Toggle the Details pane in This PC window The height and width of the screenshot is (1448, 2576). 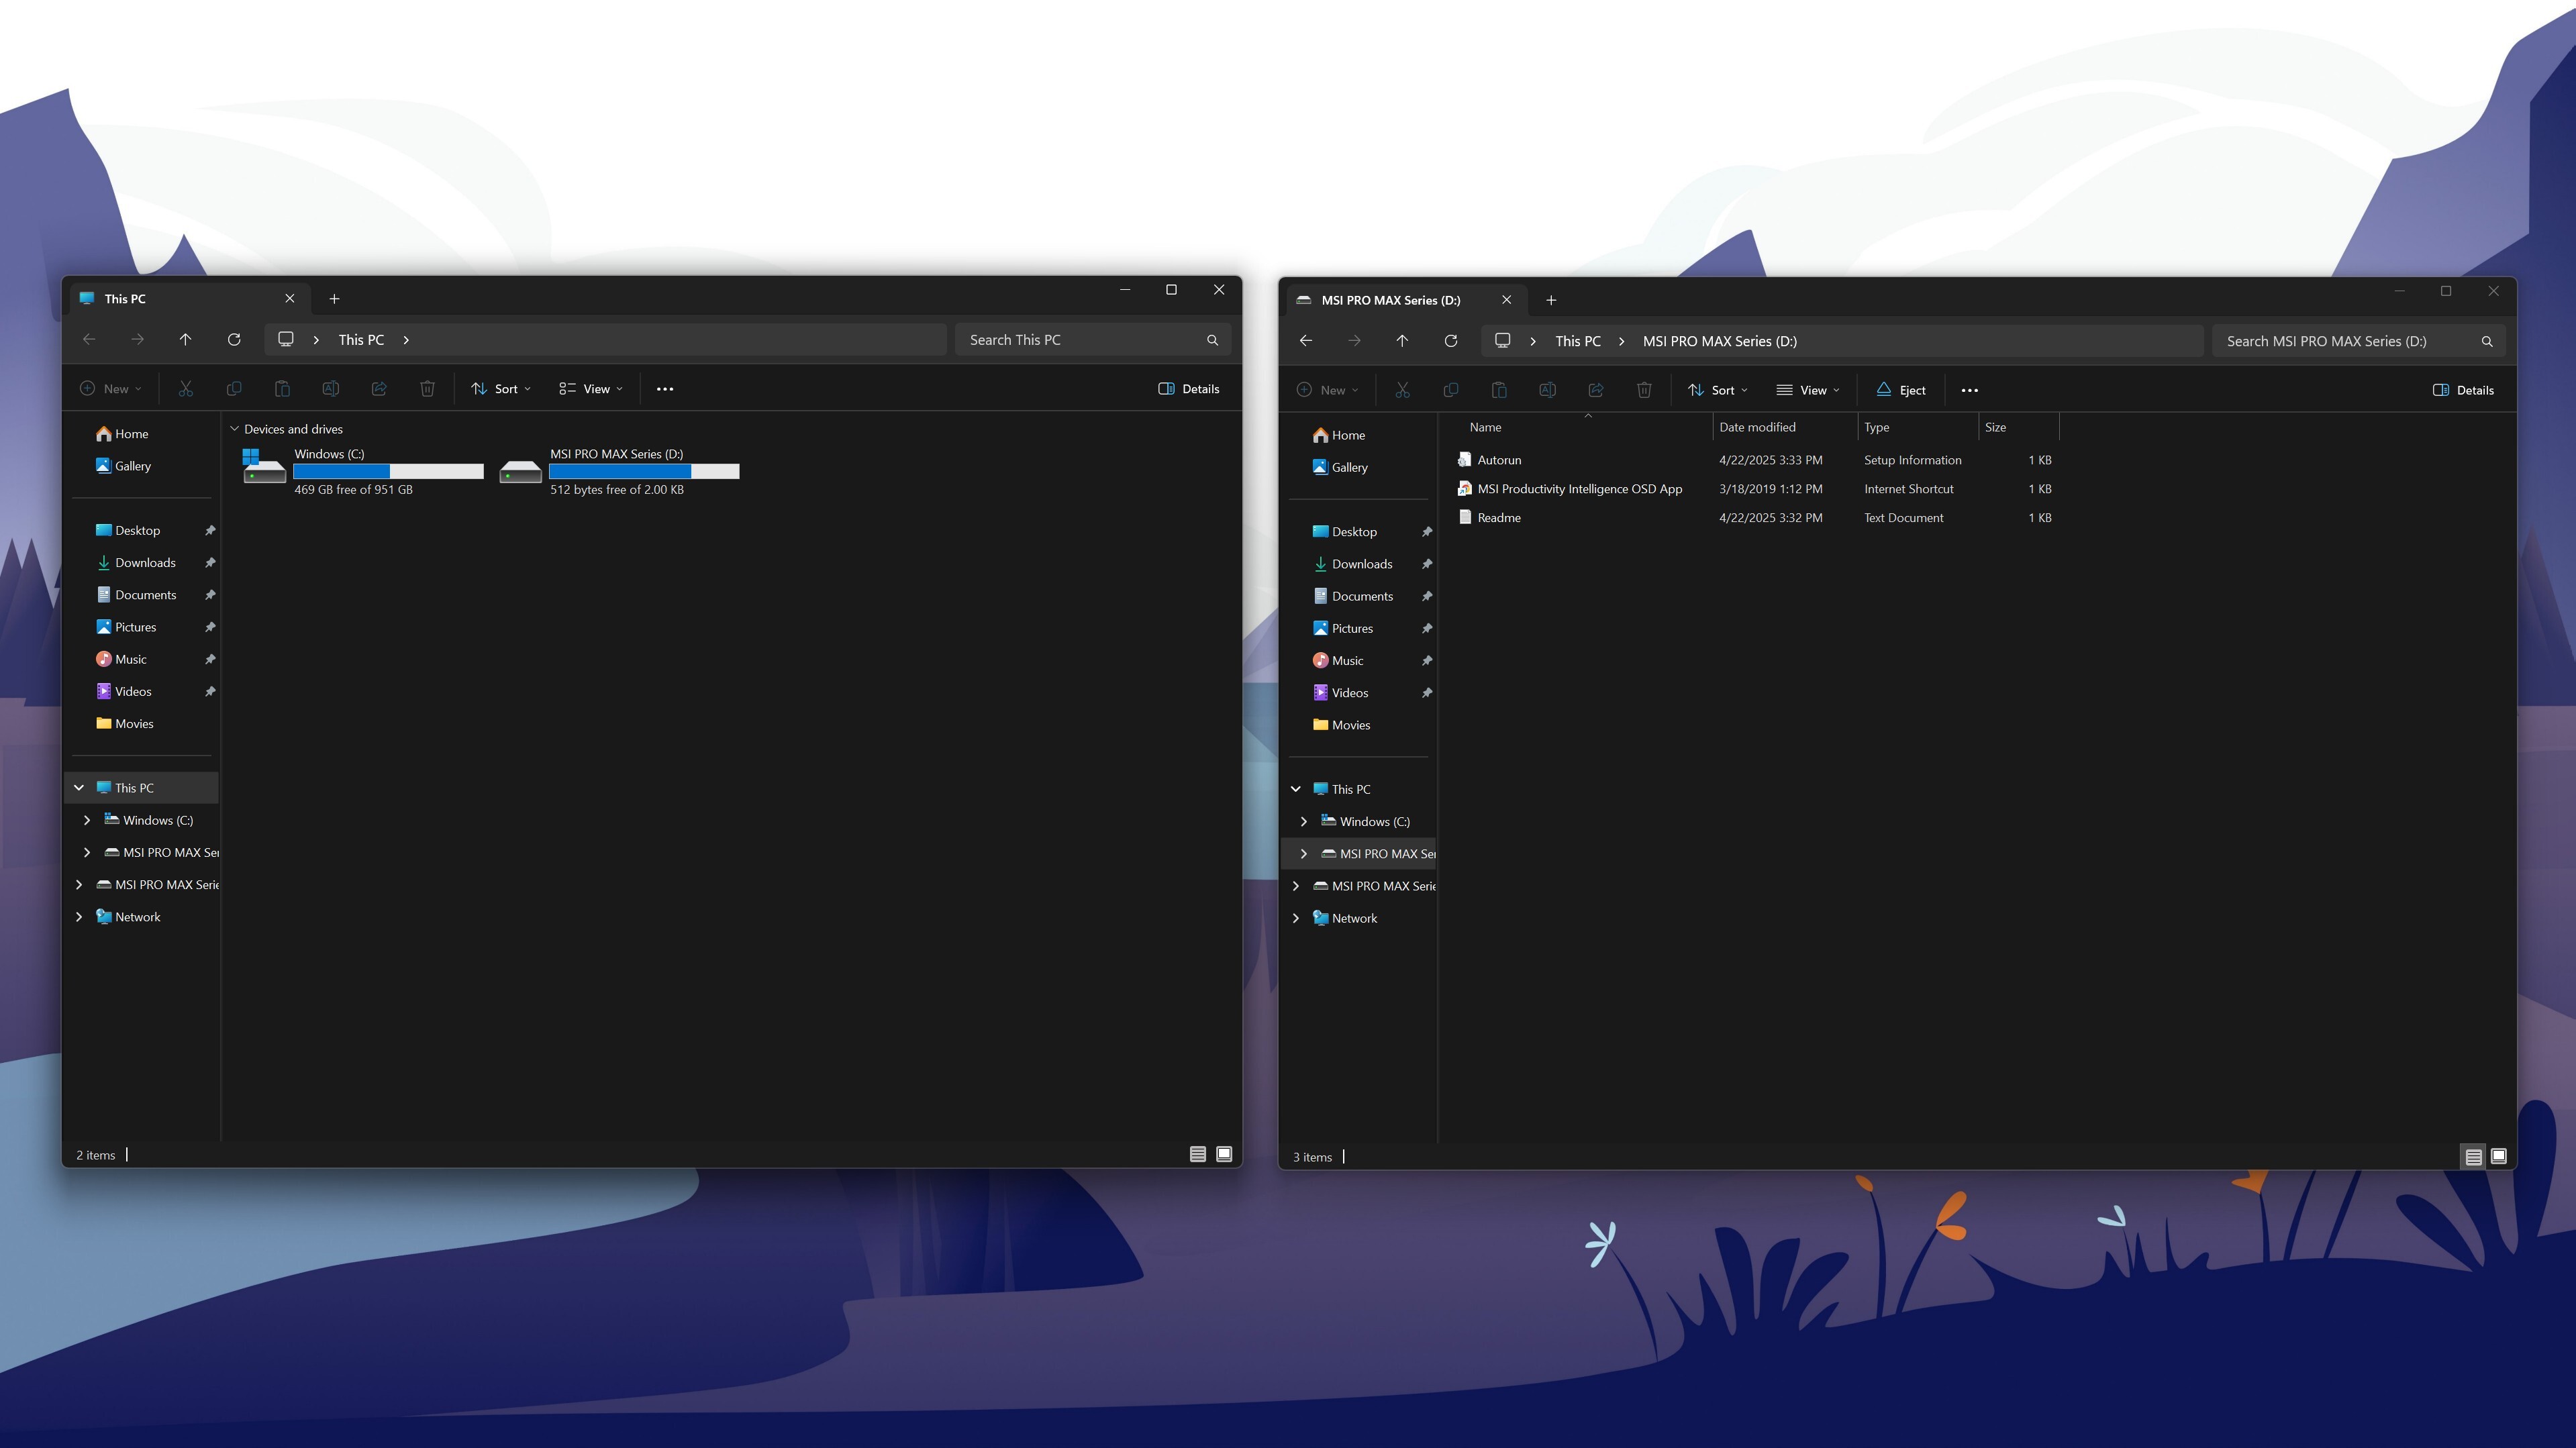pos(1188,389)
